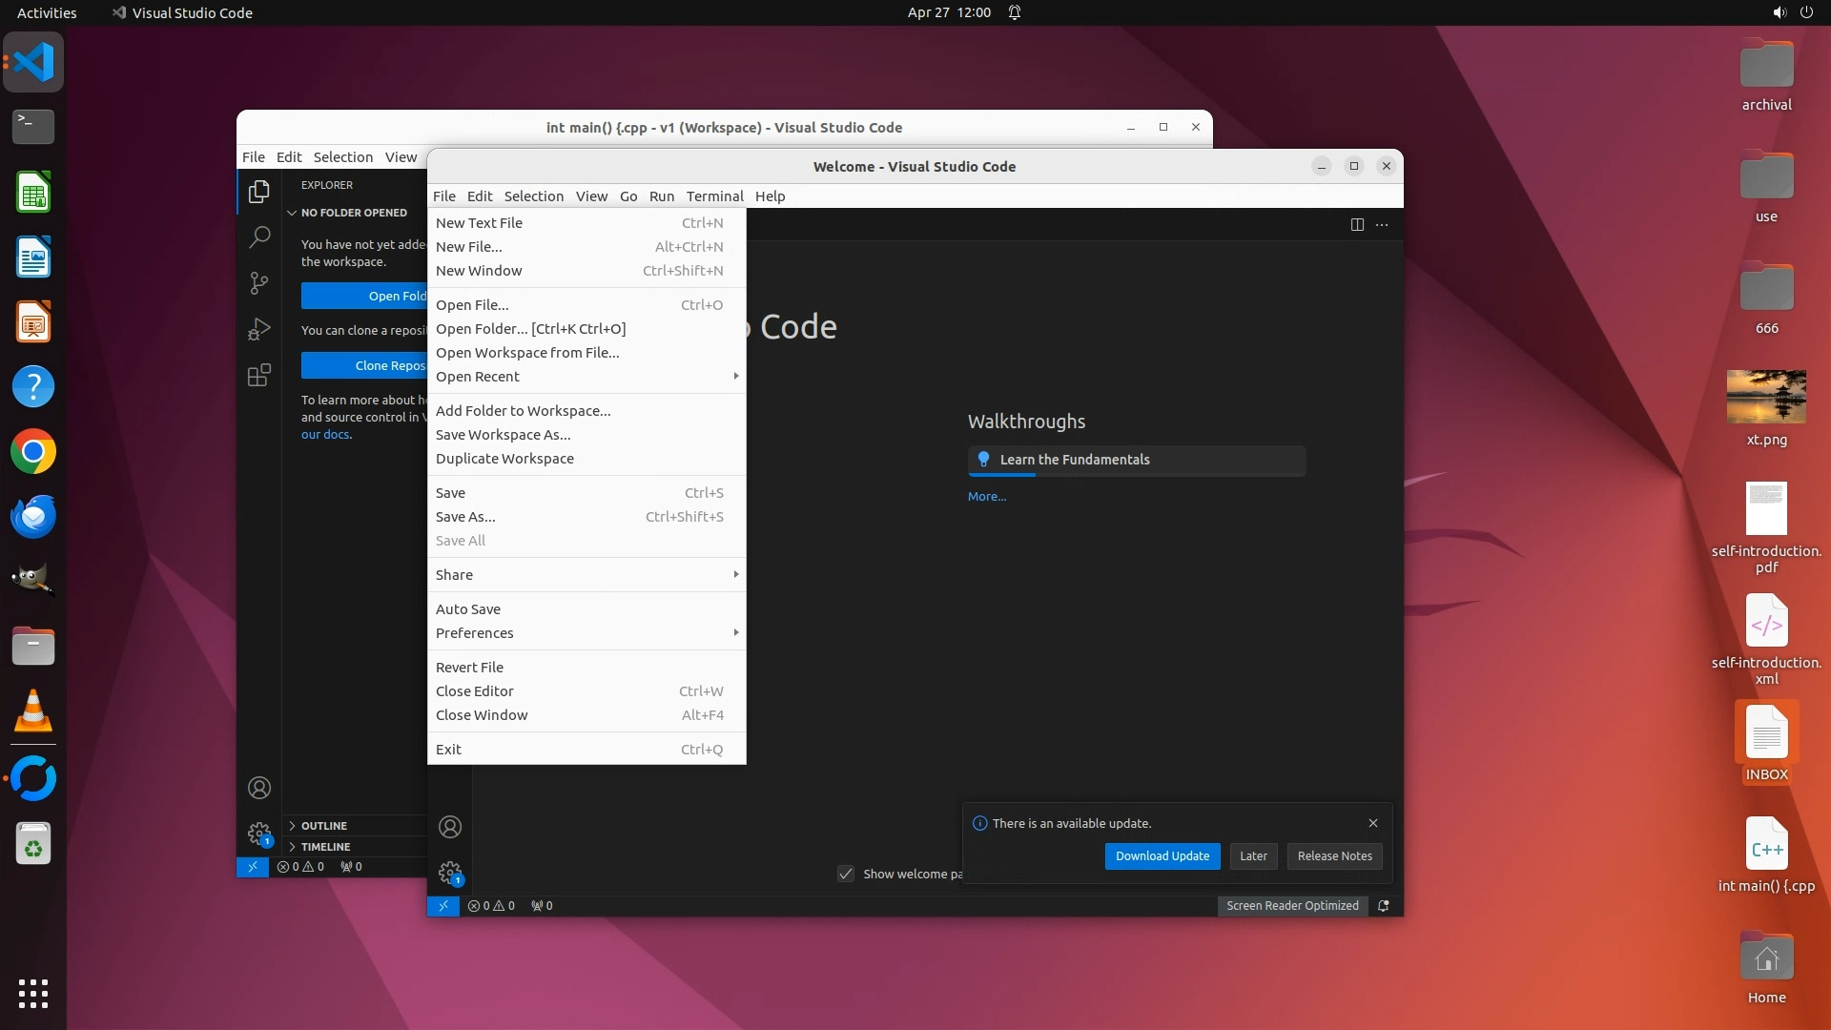Click the Accounts icon in front window

449,827
